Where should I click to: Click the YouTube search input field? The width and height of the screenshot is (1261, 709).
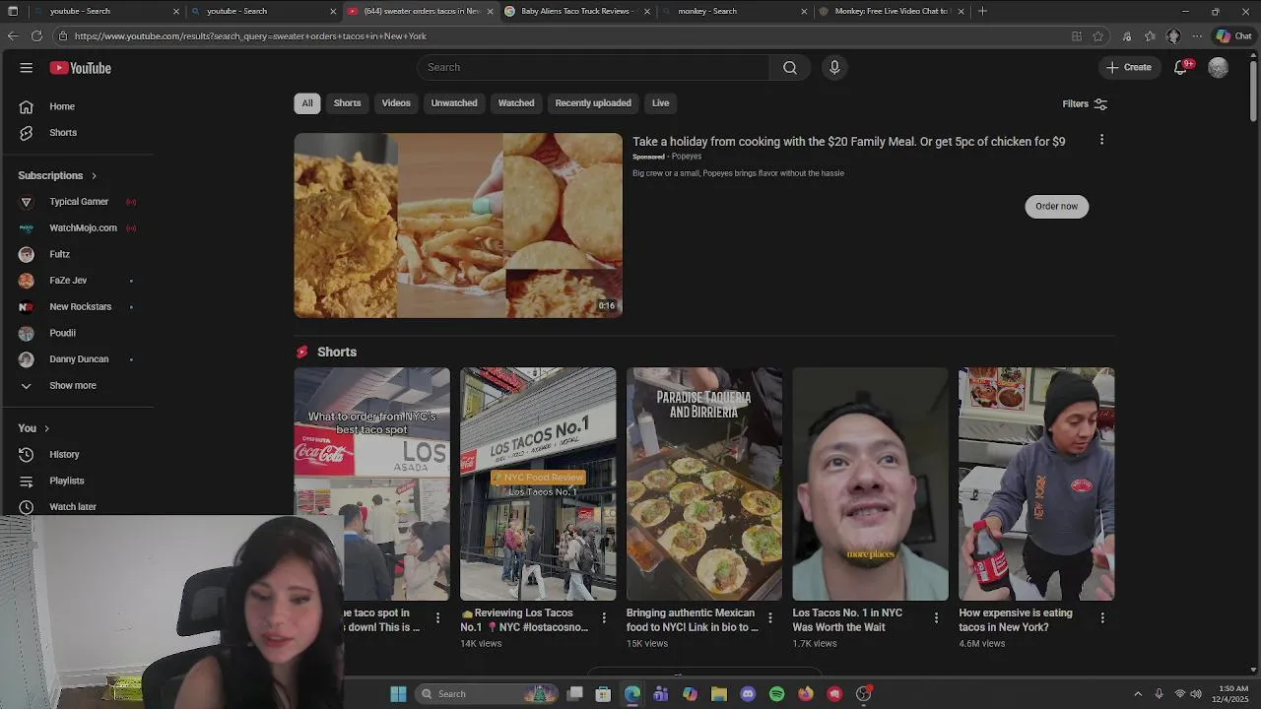tap(593, 67)
